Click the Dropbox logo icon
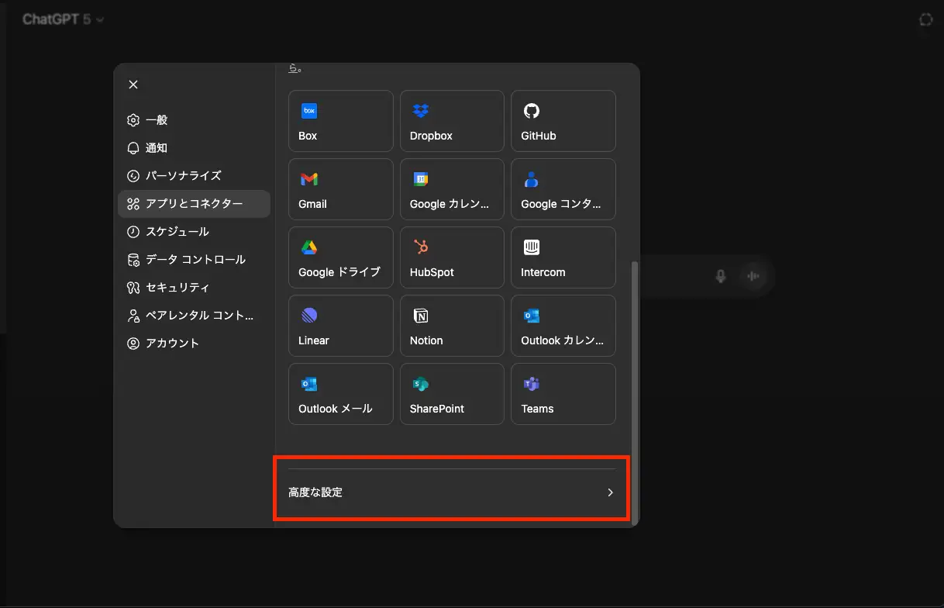Screen dimensions: 944x608 click(x=421, y=111)
